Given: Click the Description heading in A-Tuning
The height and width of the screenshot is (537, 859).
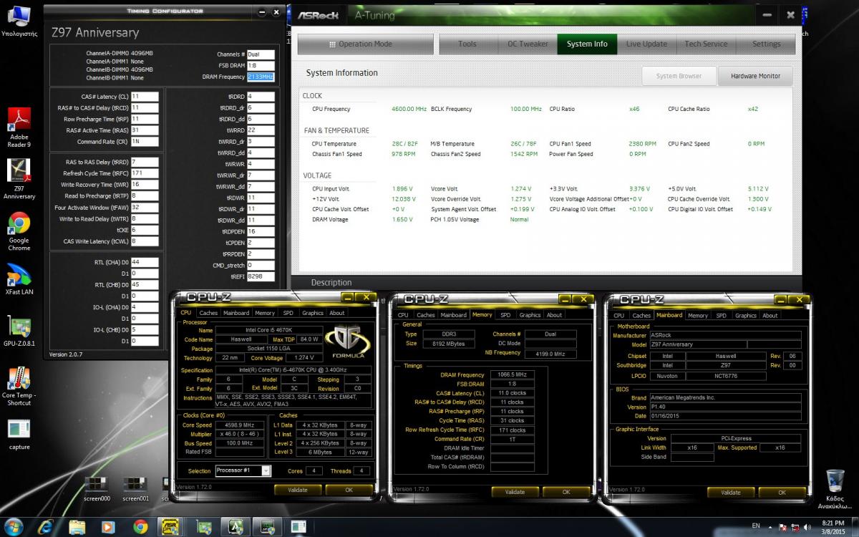Looking at the screenshot, I should pyautogui.click(x=331, y=283).
